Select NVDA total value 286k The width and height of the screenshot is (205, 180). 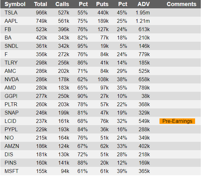click(42, 79)
